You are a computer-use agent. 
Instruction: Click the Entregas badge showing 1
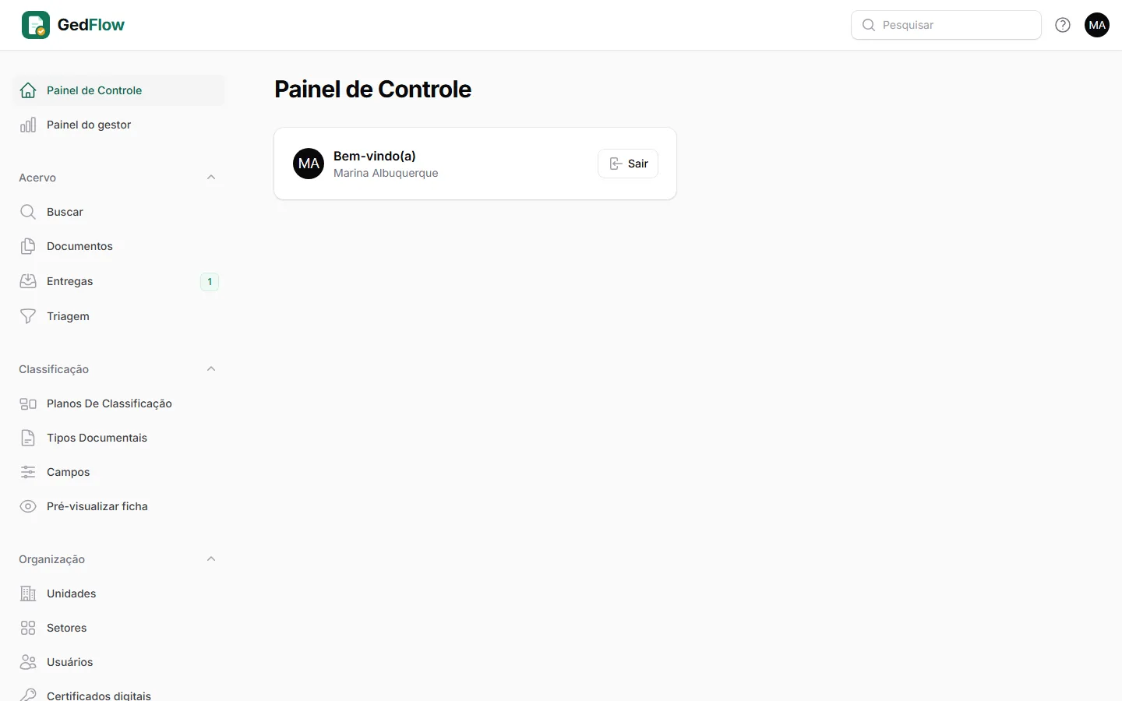click(210, 282)
